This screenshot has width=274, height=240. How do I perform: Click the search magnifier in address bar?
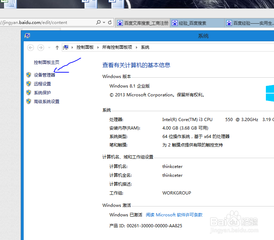[x=99, y=22]
